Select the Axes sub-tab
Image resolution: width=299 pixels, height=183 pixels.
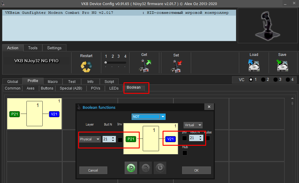(x=31, y=88)
